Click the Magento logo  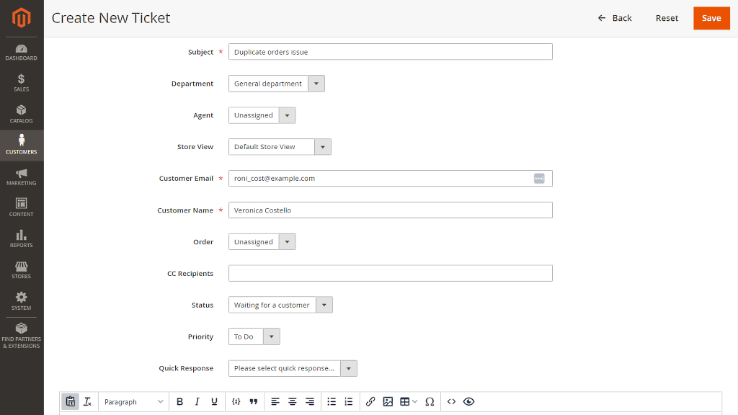[x=21, y=18]
